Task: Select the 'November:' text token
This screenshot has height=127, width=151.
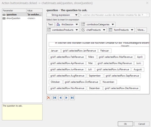Action: point(109,82)
